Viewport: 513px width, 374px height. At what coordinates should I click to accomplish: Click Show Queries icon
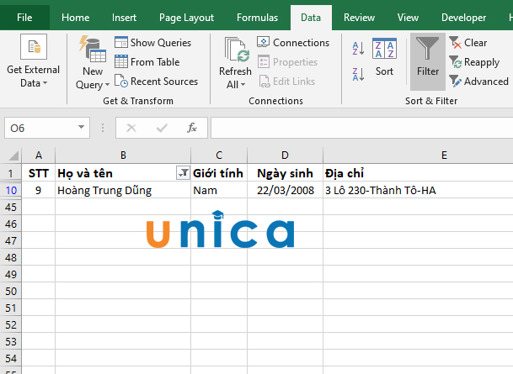(121, 42)
